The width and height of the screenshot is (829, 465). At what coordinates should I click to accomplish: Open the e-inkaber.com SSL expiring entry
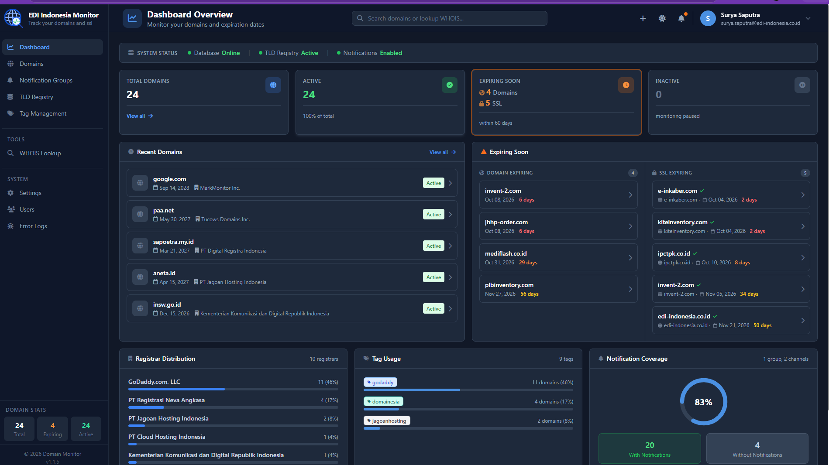pyautogui.click(x=731, y=195)
